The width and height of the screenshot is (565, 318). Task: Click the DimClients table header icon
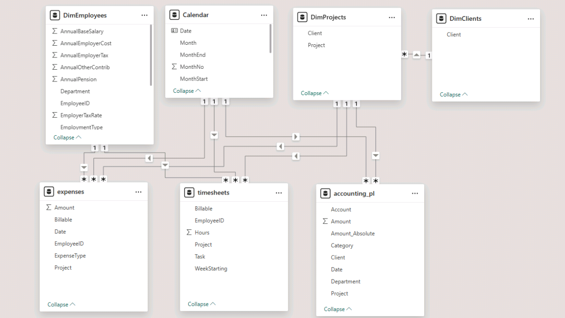pyautogui.click(x=441, y=19)
